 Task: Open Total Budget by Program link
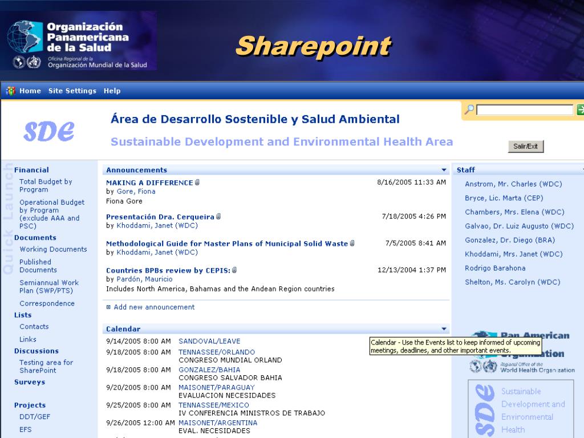pyautogui.click(x=46, y=185)
